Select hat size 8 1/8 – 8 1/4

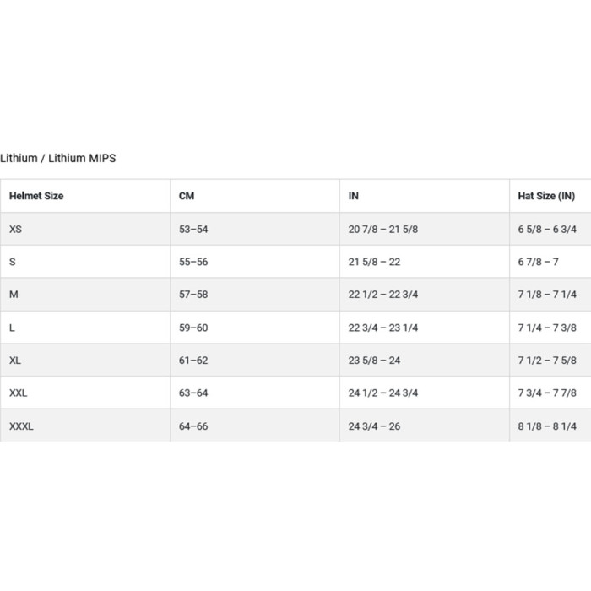(547, 426)
